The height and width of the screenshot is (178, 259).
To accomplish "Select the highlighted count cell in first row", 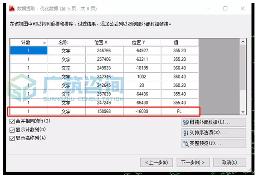I will point(29,50).
